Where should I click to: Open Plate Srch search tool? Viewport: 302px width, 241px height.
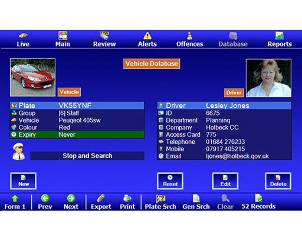pos(160,202)
